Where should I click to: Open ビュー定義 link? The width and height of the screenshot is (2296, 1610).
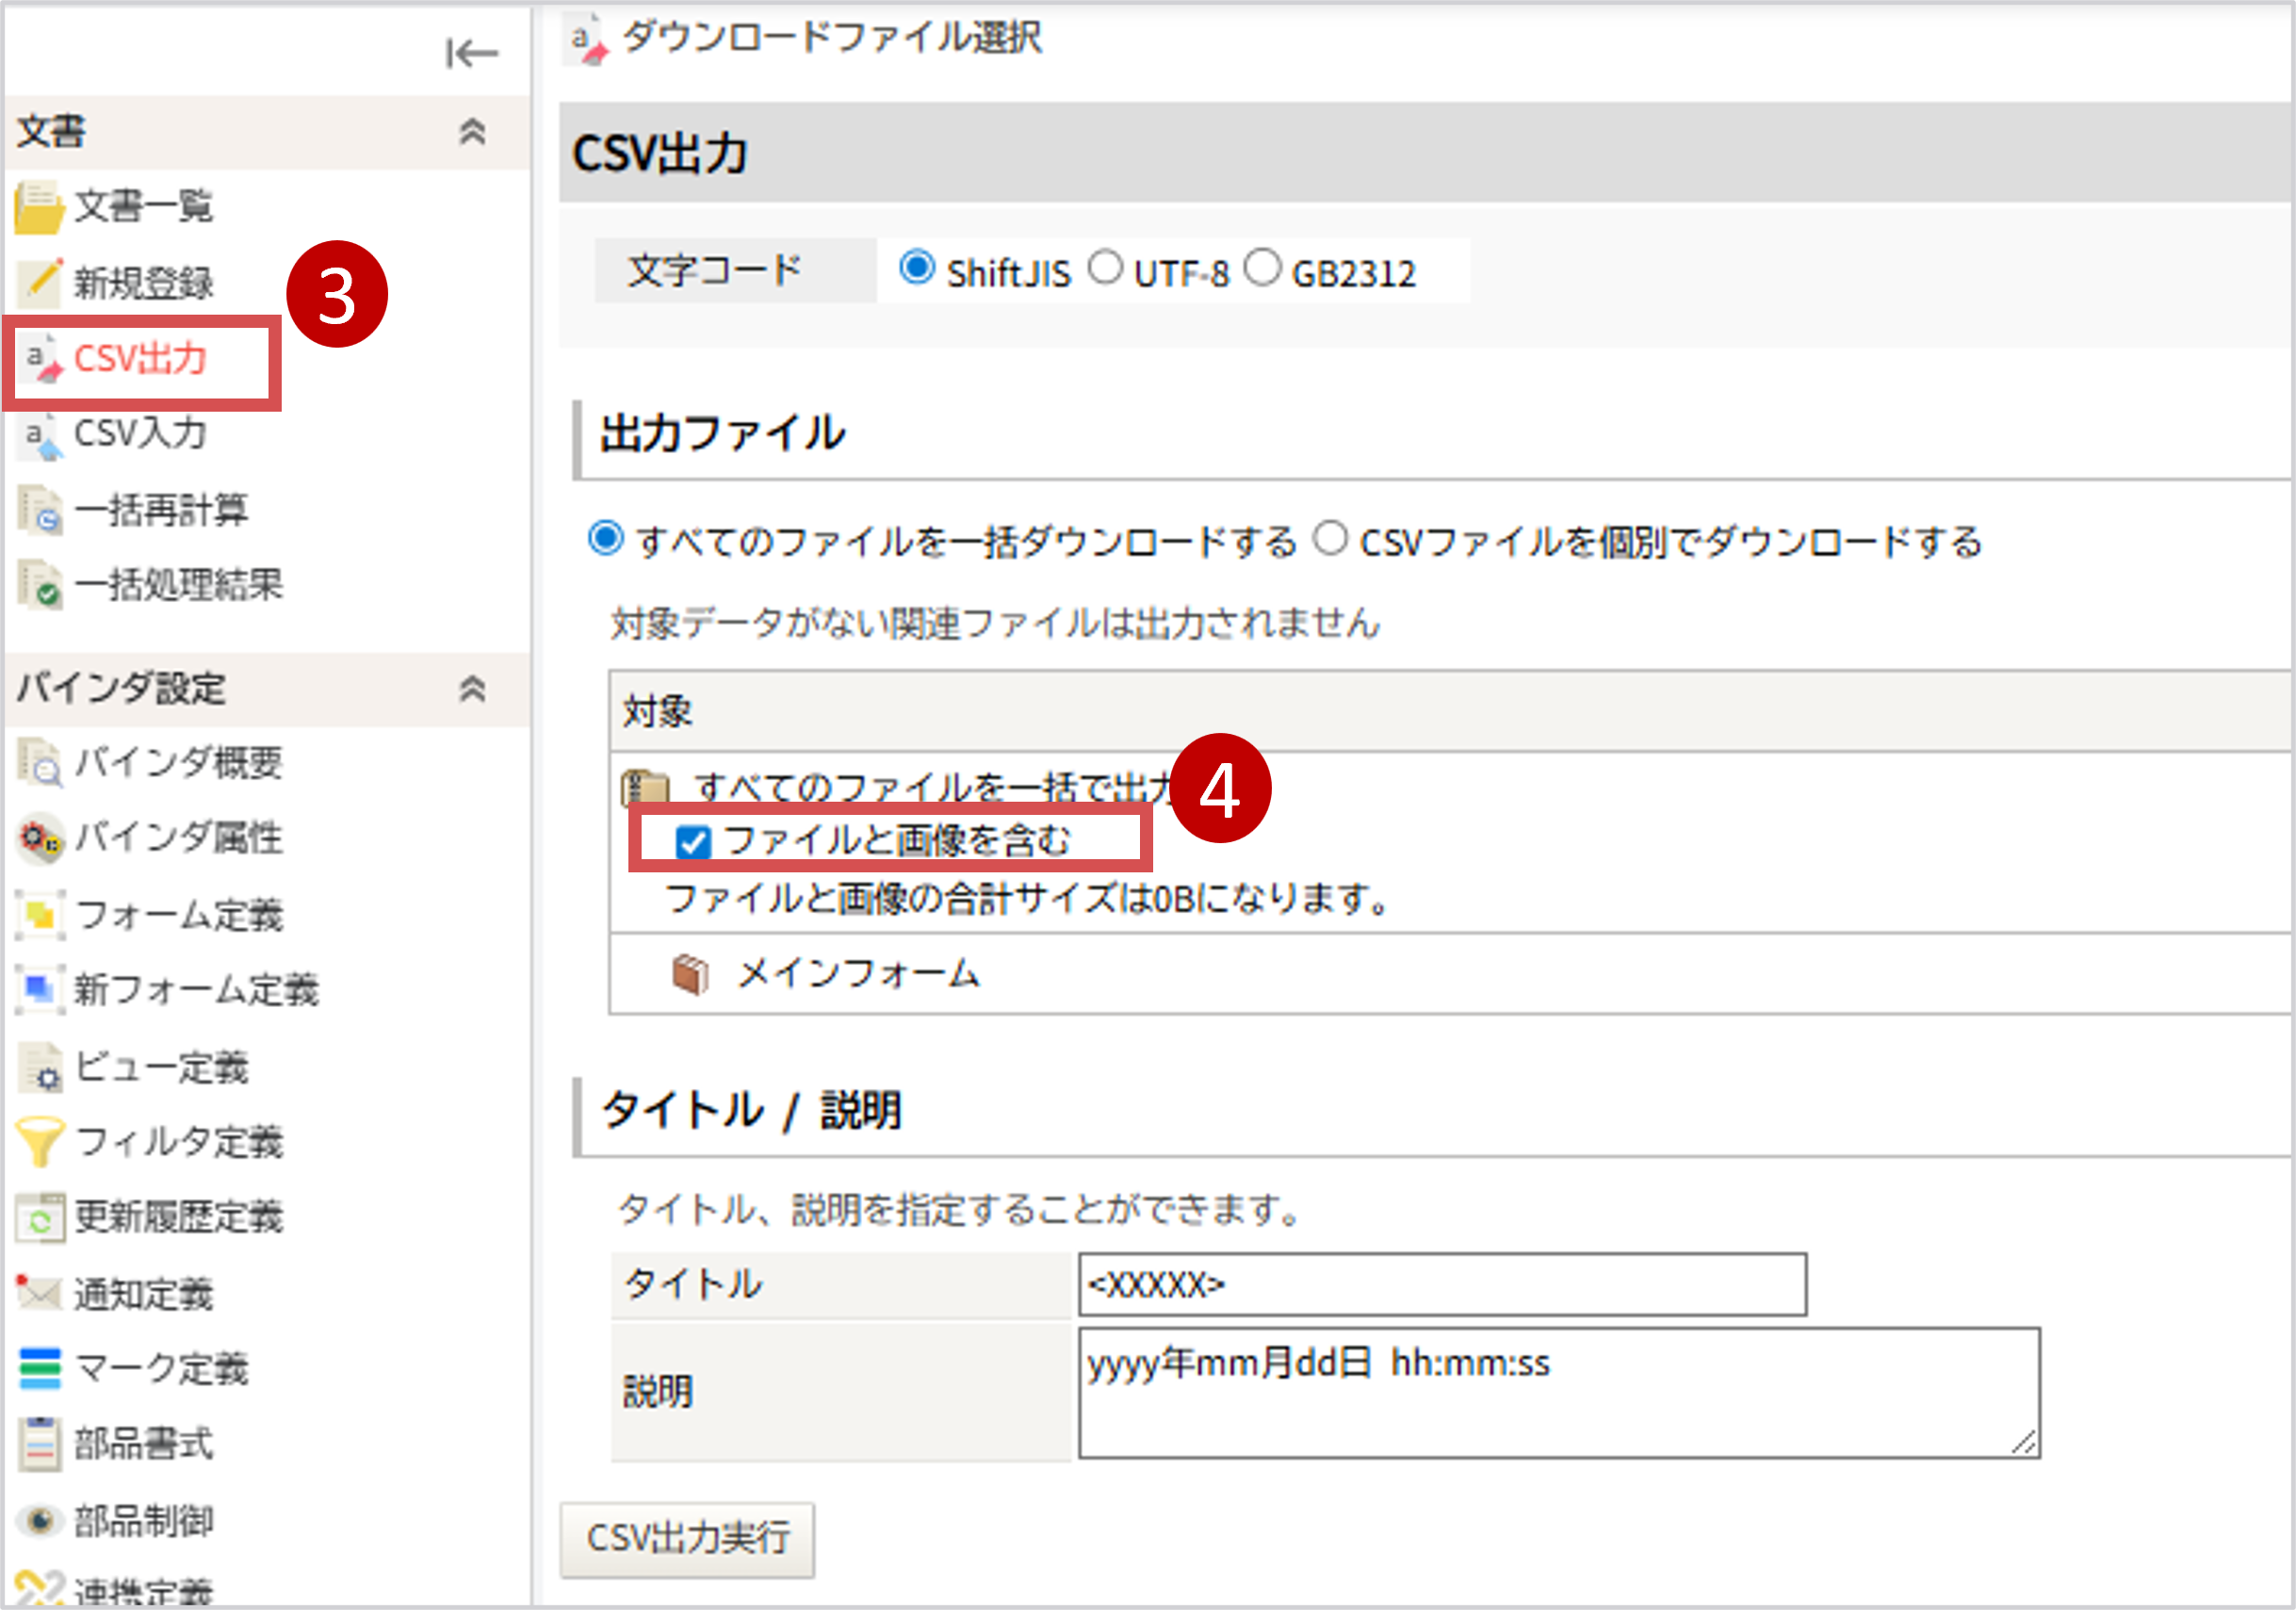click(x=161, y=1067)
